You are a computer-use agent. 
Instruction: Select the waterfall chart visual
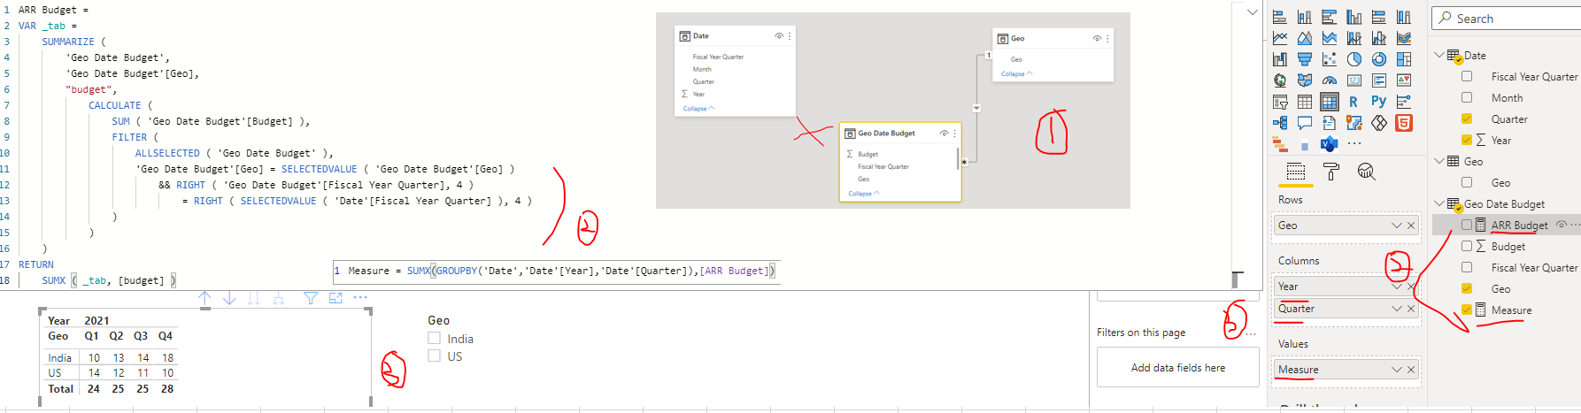click(1280, 59)
